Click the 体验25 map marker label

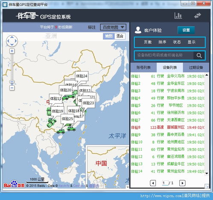click(x=67, y=119)
